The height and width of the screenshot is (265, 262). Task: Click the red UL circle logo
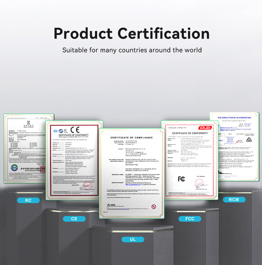pyautogui.click(x=154, y=207)
